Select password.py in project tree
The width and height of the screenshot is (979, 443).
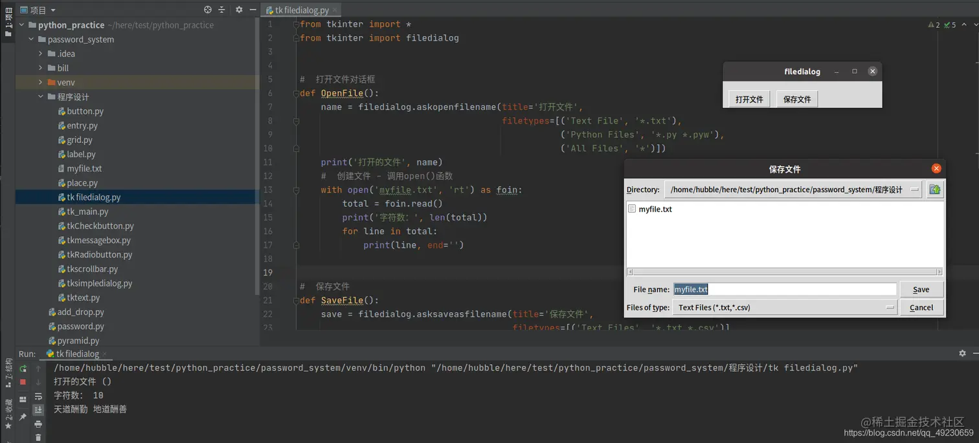coord(80,326)
